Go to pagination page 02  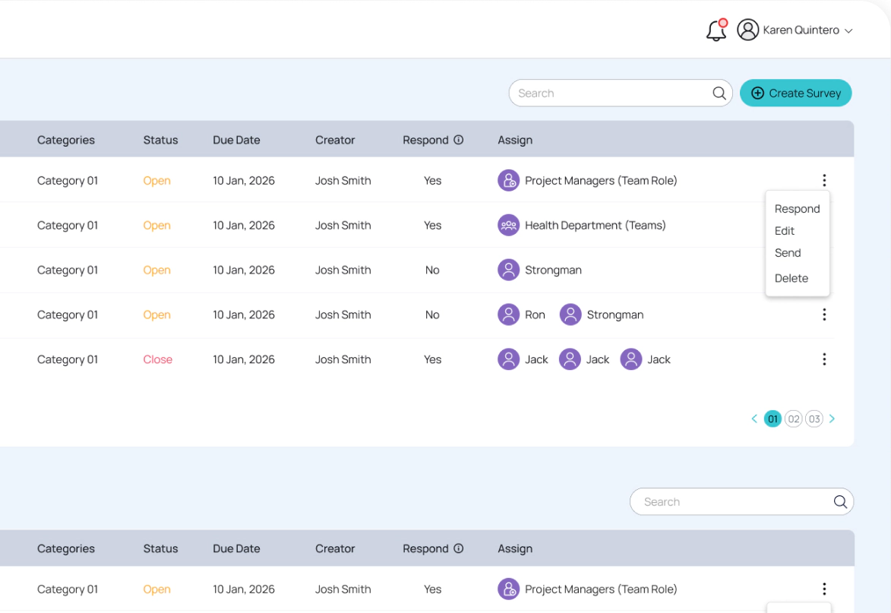[793, 419]
